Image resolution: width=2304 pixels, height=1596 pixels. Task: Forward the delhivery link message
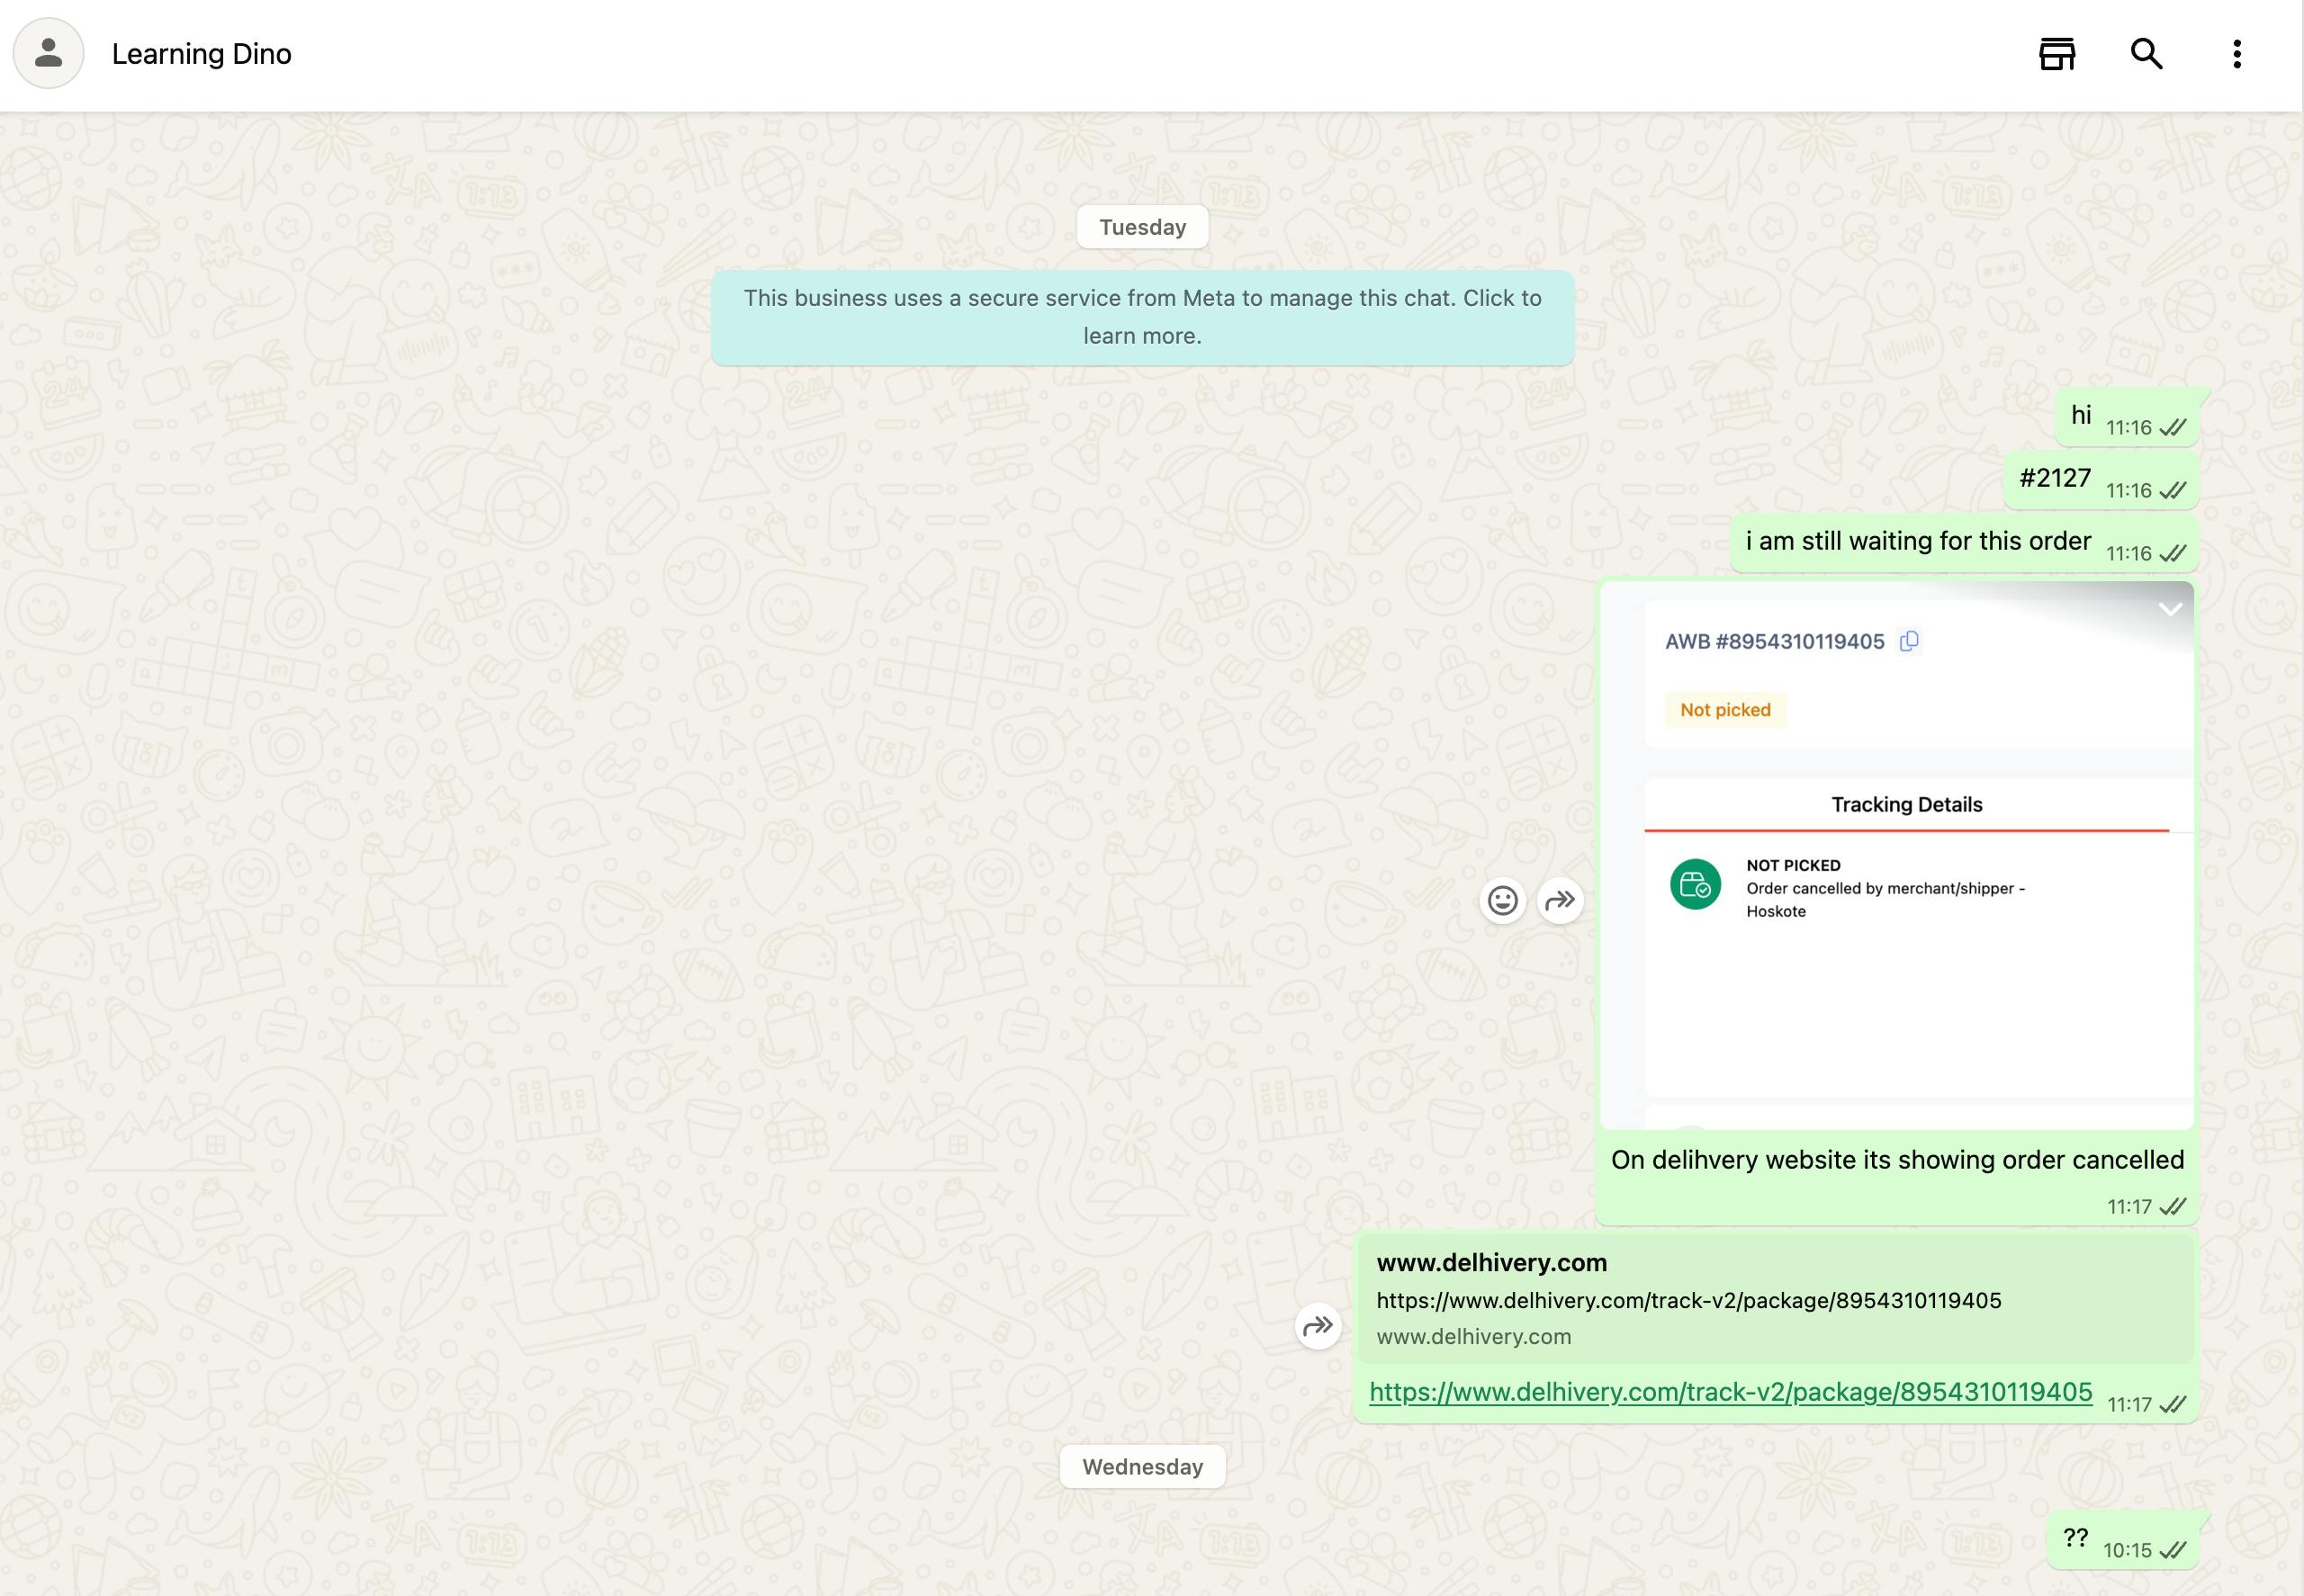(x=1318, y=1326)
